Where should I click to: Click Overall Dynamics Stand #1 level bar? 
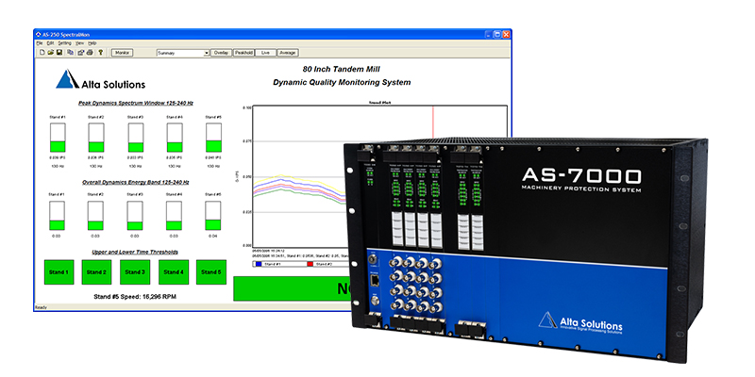pos(57,216)
